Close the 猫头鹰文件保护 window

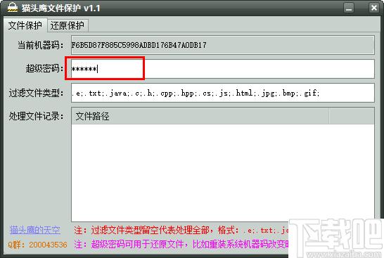click(373, 8)
